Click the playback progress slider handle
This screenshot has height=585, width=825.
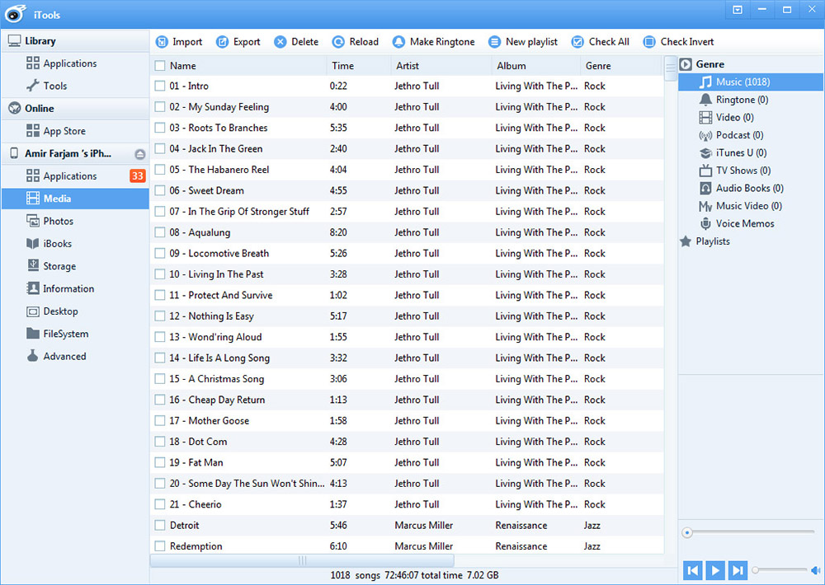tap(686, 533)
